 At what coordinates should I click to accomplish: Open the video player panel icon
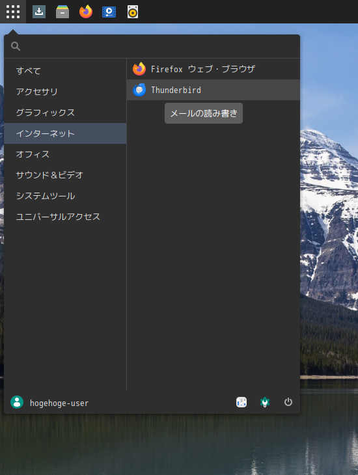tap(109, 12)
